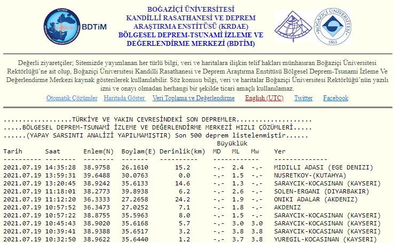This screenshot has height=243, width=394.
Task: Click the time 13:59:31
Action: (60, 175)
